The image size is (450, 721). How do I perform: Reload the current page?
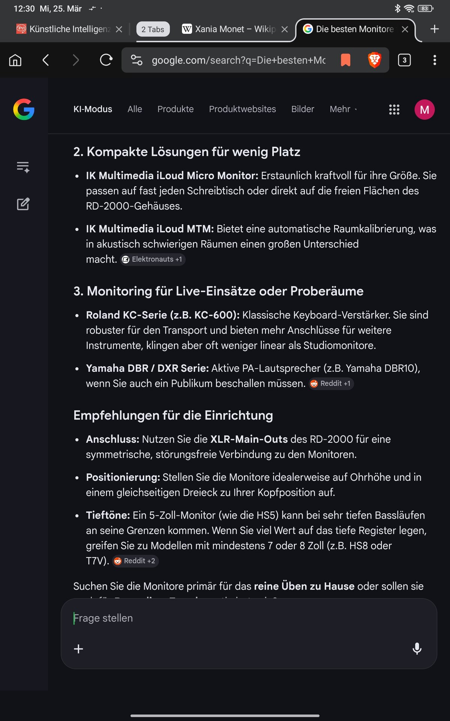click(x=106, y=60)
